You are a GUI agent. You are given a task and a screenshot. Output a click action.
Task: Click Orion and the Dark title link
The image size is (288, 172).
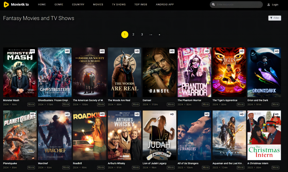258,100
